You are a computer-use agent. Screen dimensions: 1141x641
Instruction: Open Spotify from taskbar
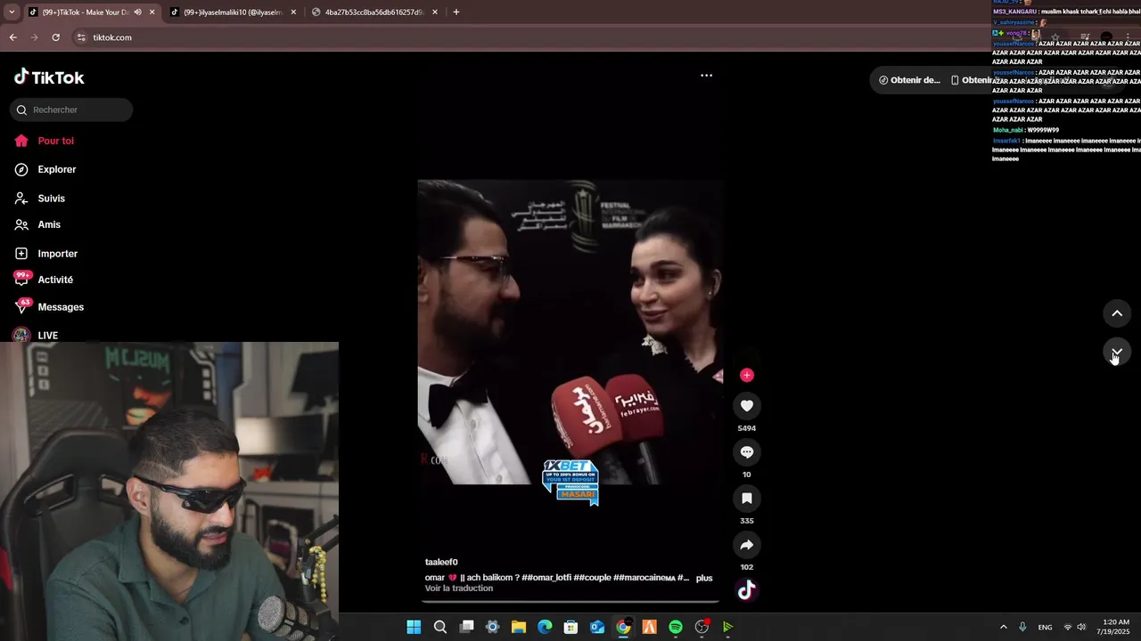pyautogui.click(x=676, y=627)
